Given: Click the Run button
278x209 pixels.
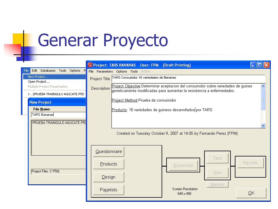Looking at the screenshot, I should 217,173.
